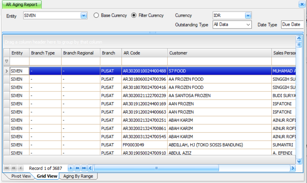Screen dimensions: 307x183
Task: Click Record 1 of 3687 label
Action: [45, 168]
